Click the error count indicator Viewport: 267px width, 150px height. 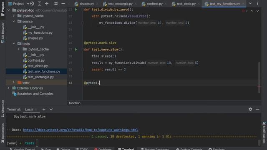(x=245, y=11)
